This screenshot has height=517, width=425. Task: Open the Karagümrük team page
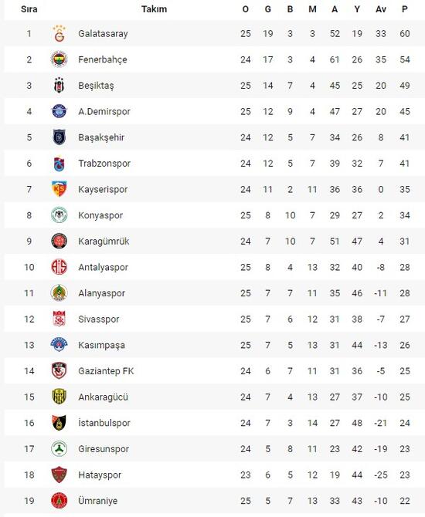pos(104,242)
